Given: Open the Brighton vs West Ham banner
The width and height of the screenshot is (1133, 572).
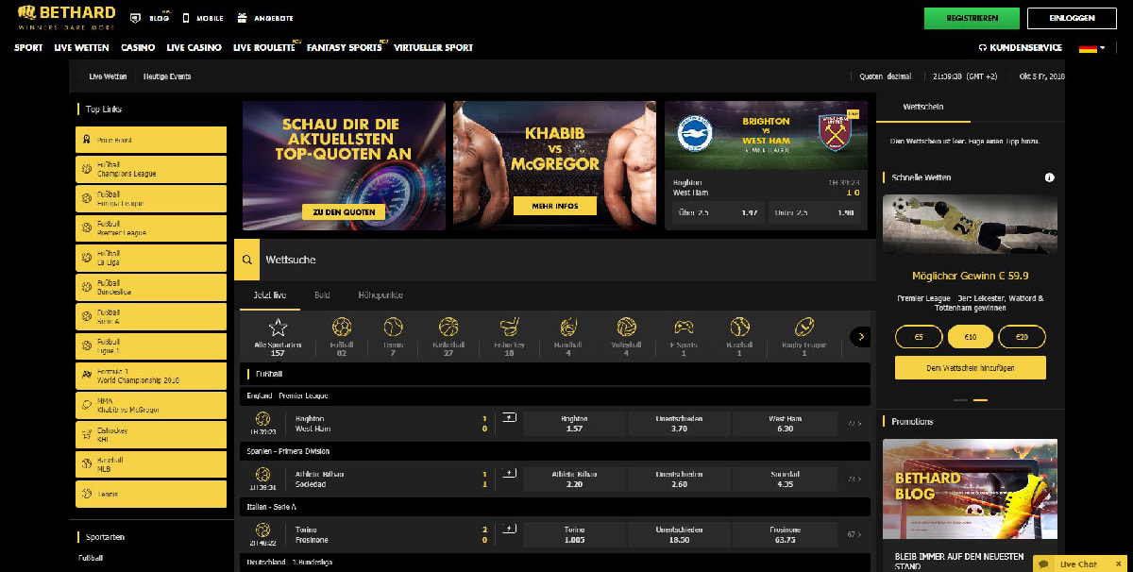Looking at the screenshot, I should point(766,135).
